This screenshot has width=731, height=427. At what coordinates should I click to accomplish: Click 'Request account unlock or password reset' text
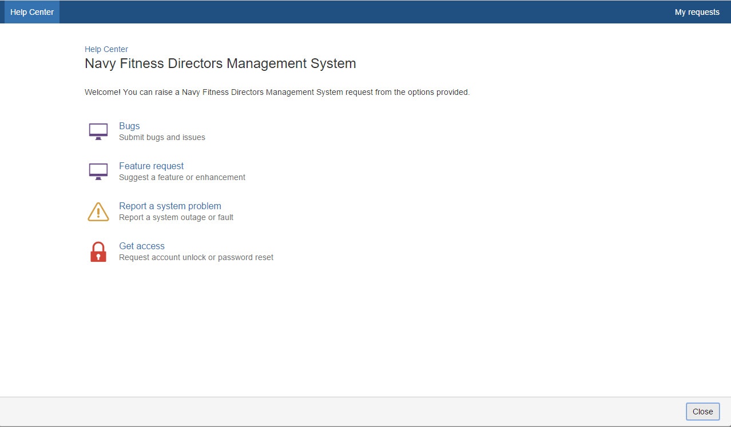pos(196,258)
